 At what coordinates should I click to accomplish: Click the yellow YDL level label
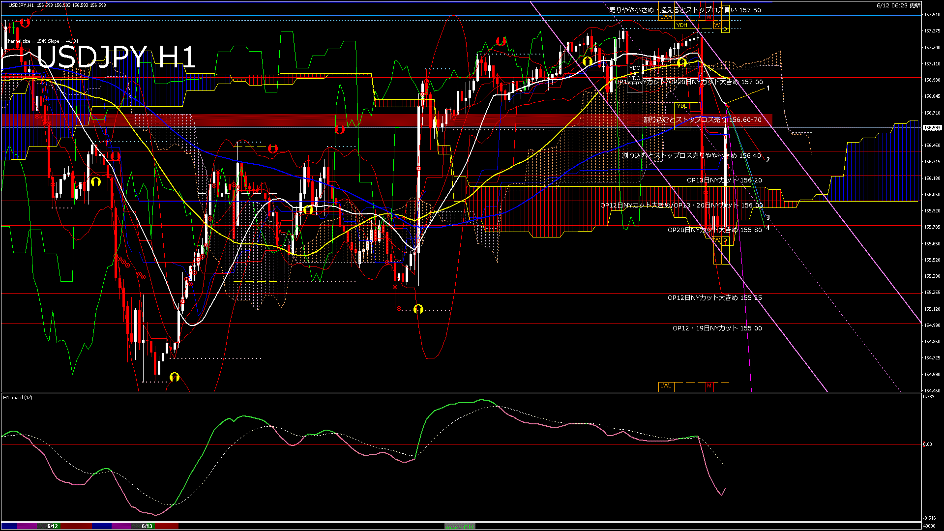coord(681,106)
